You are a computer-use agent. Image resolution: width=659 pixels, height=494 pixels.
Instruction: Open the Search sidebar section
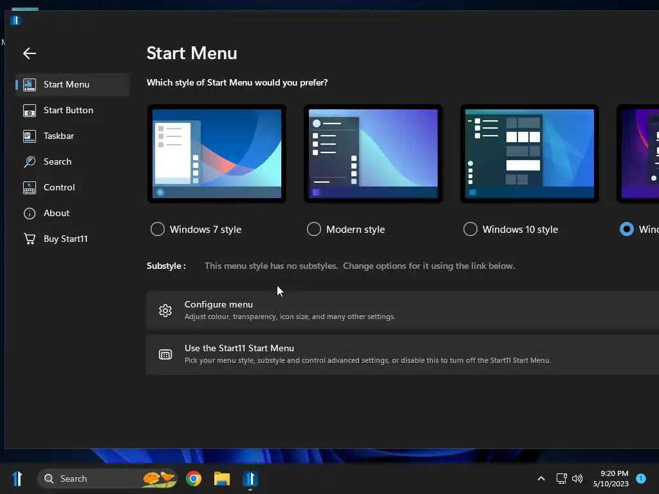tap(72, 161)
